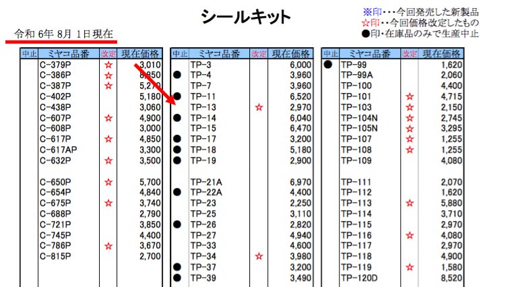Click the 中止 header in the middle table

point(179,54)
